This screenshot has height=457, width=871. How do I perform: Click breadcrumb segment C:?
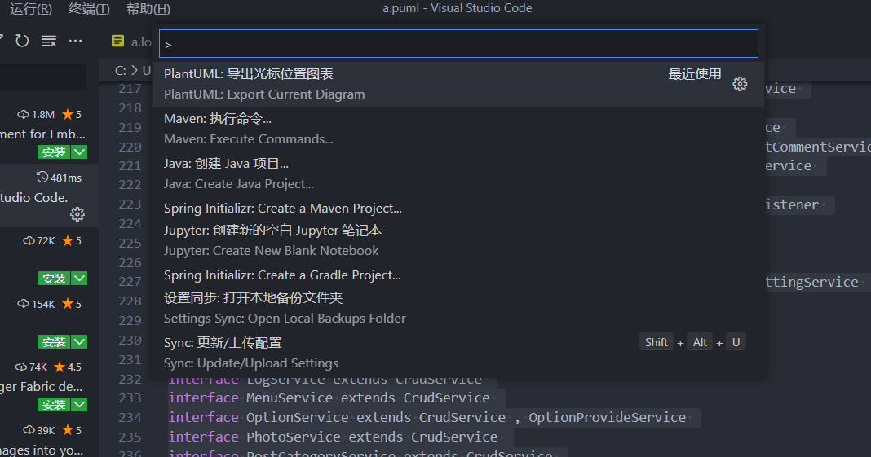pyautogui.click(x=120, y=71)
